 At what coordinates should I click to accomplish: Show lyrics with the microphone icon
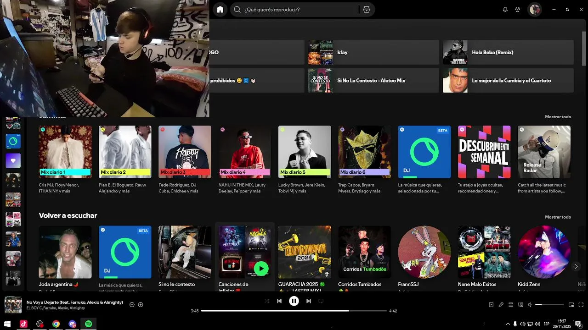click(x=501, y=305)
